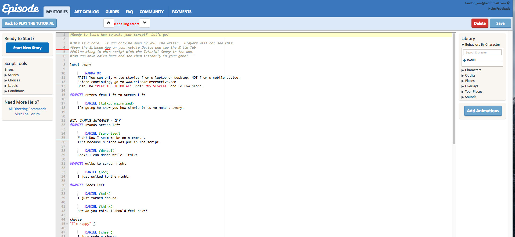Click the Episode logo

click(x=21, y=9)
